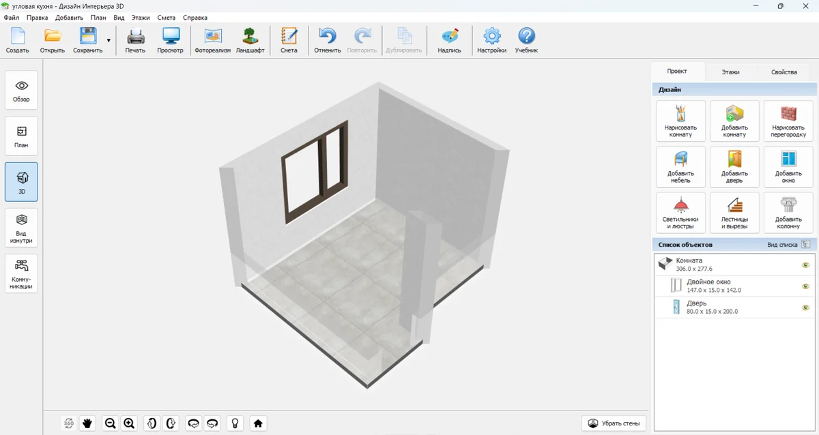Select Двойное окно in object list
819x435 pixels.
coord(710,286)
